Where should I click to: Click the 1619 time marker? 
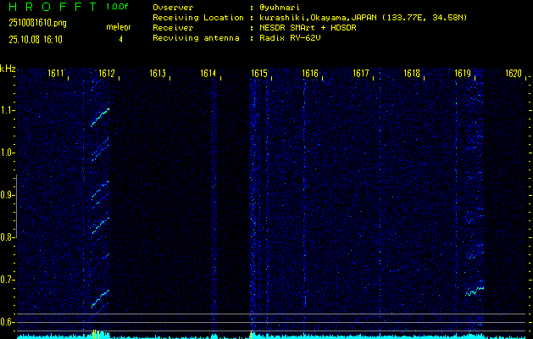[x=463, y=75]
